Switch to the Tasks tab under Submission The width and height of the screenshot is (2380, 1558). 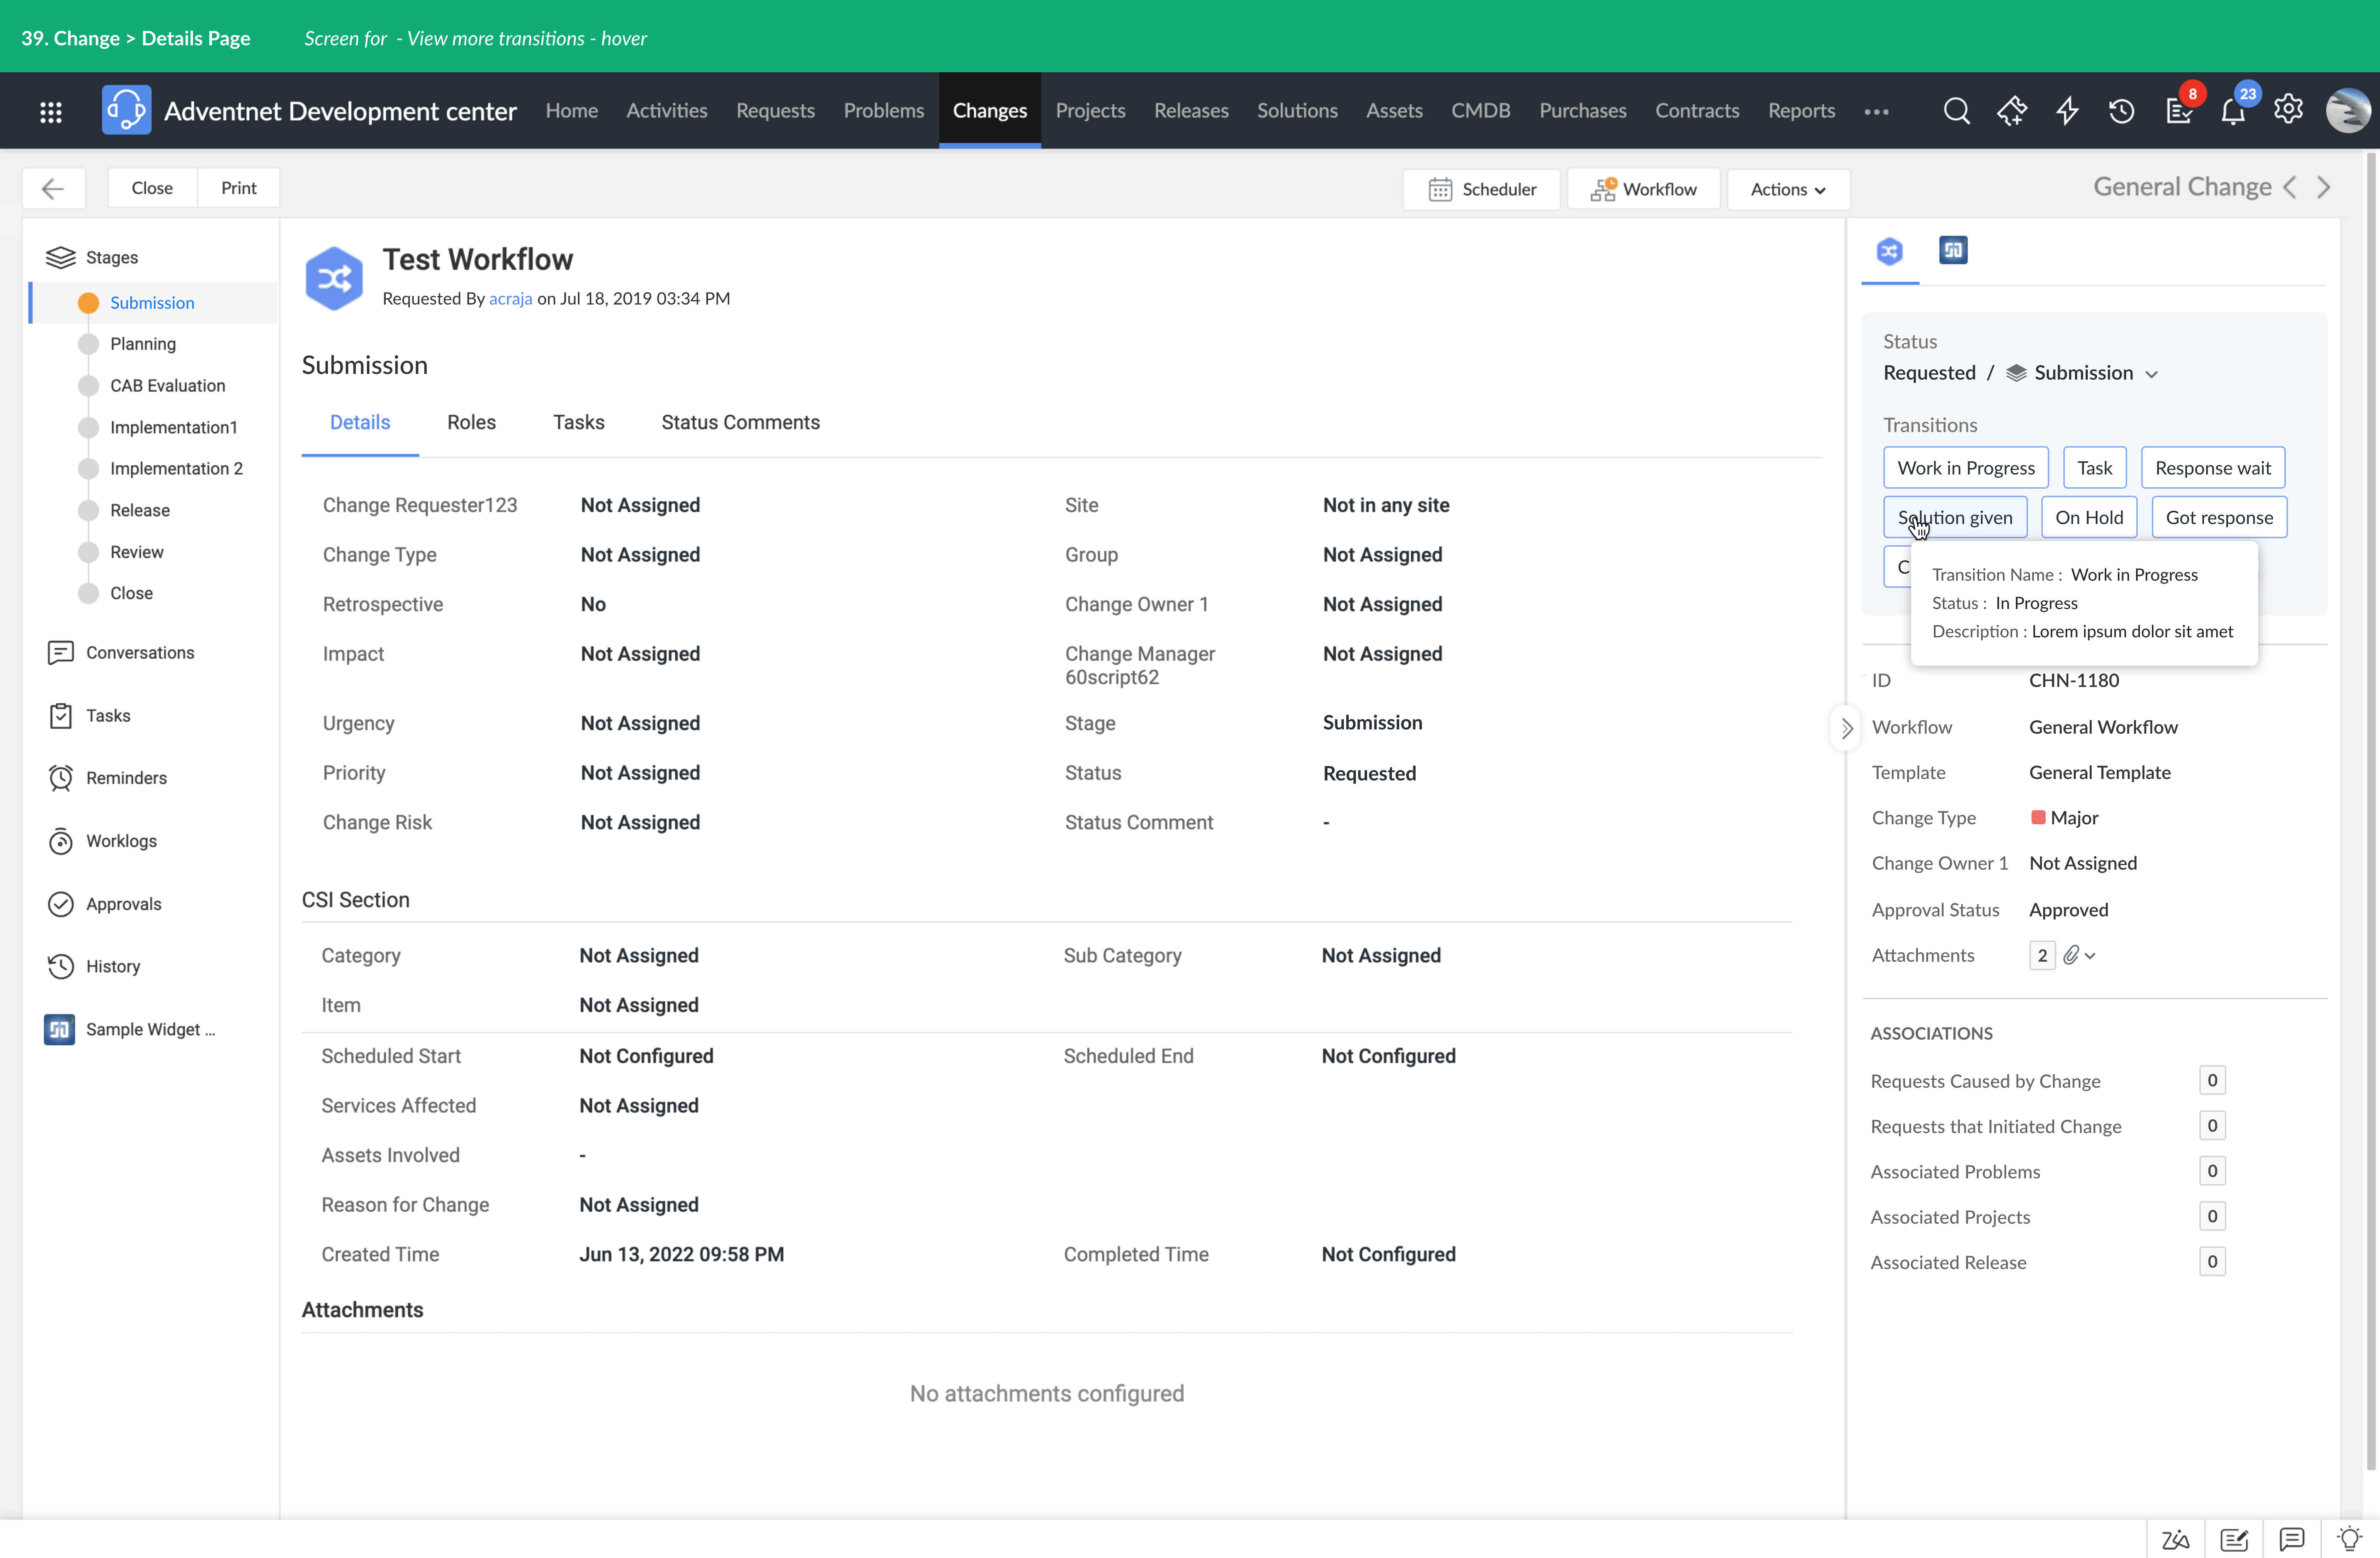[579, 423]
